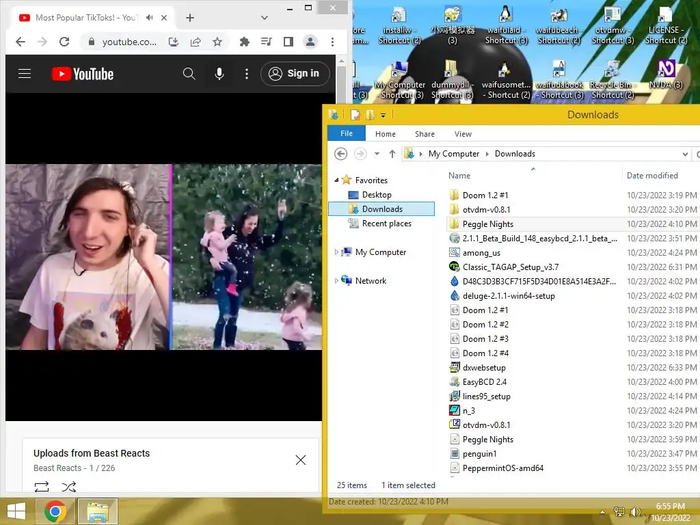
Task: Show hidden system tray icons arrow
Action: click(x=603, y=512)
